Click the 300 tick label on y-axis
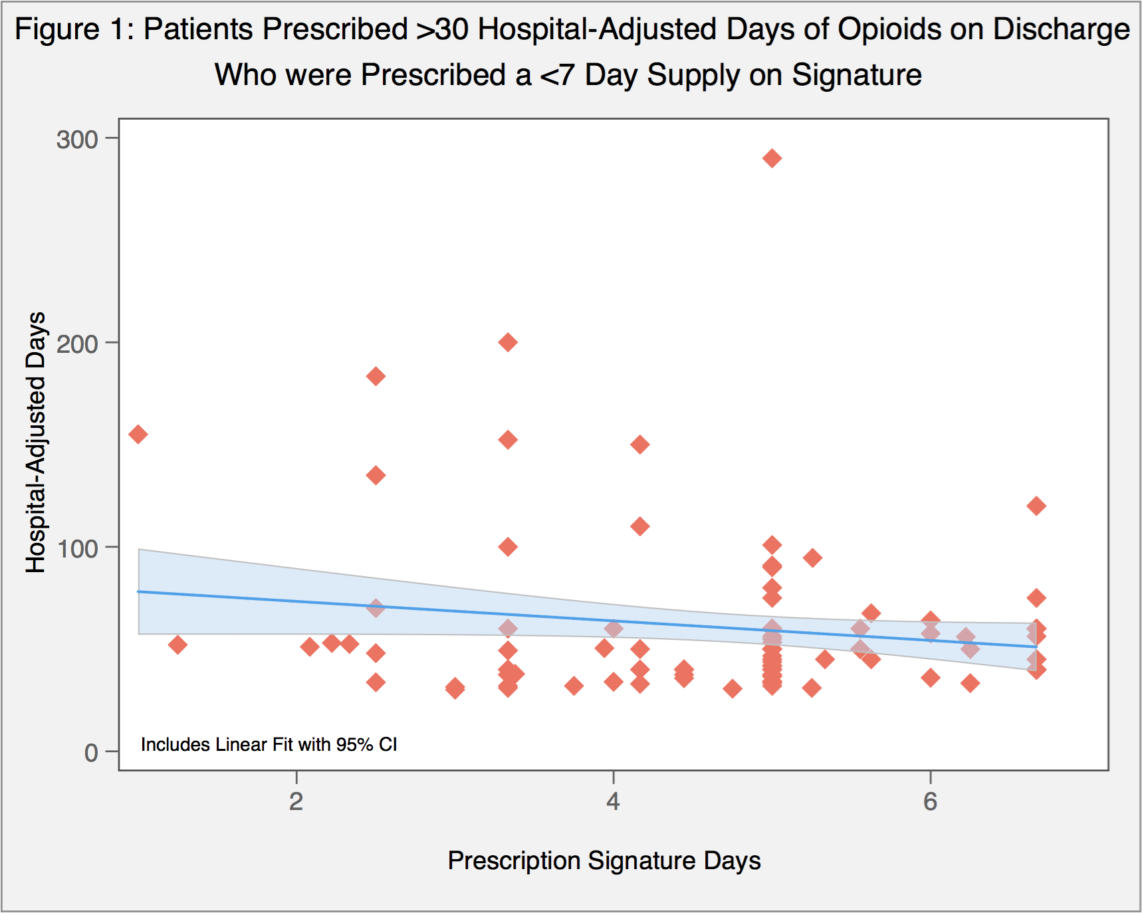This screenshot has width=1142, height=913. tap(77, 140)
